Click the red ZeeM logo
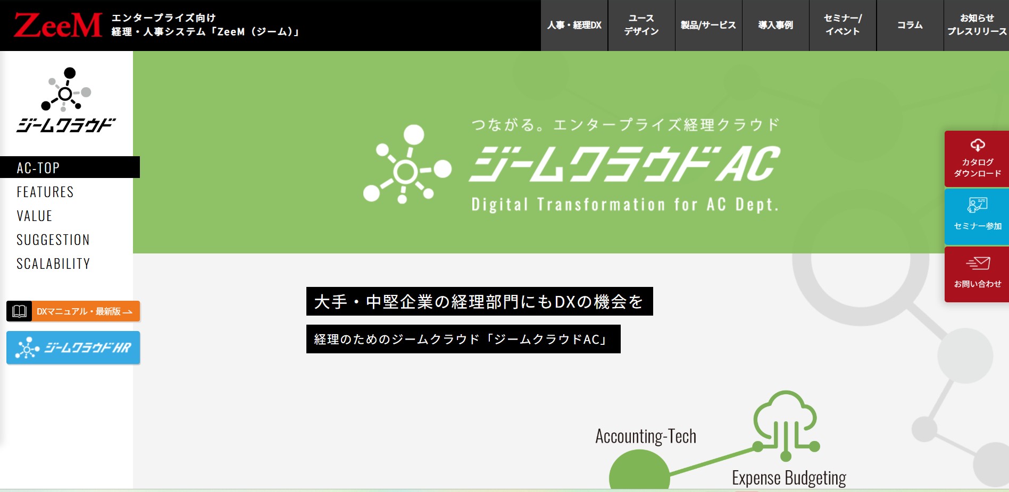 click(58, 26)
